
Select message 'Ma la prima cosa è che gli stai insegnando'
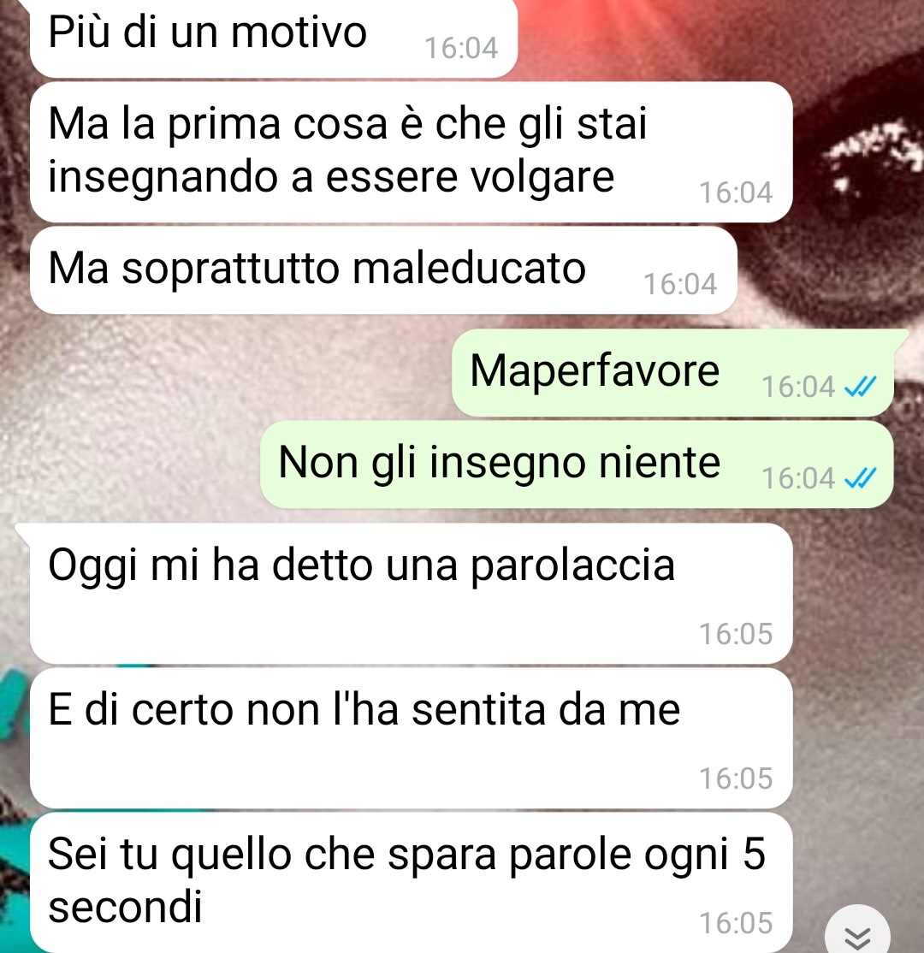[x=411, y=152]
